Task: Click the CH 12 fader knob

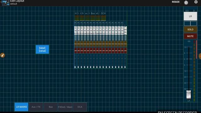Action: (109, 67)
